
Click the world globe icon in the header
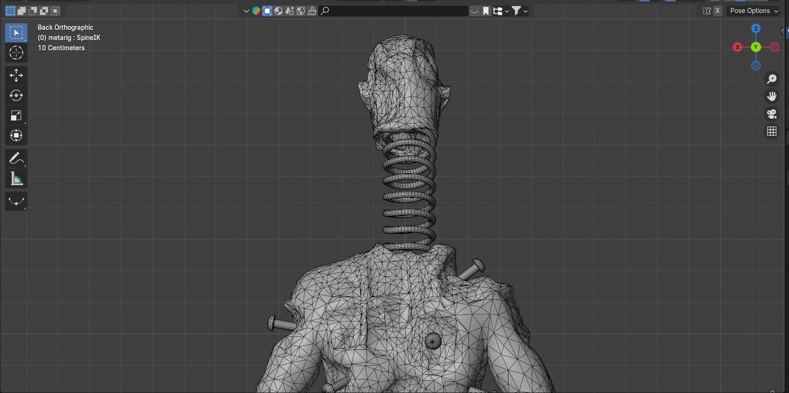[x=301, y=11]
